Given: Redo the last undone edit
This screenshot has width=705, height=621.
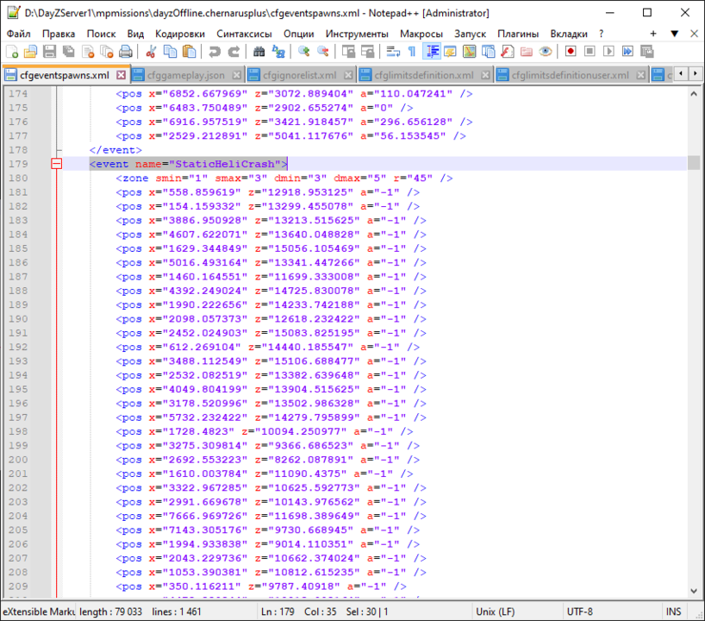Looking at the screenshot, I should 234,52.
